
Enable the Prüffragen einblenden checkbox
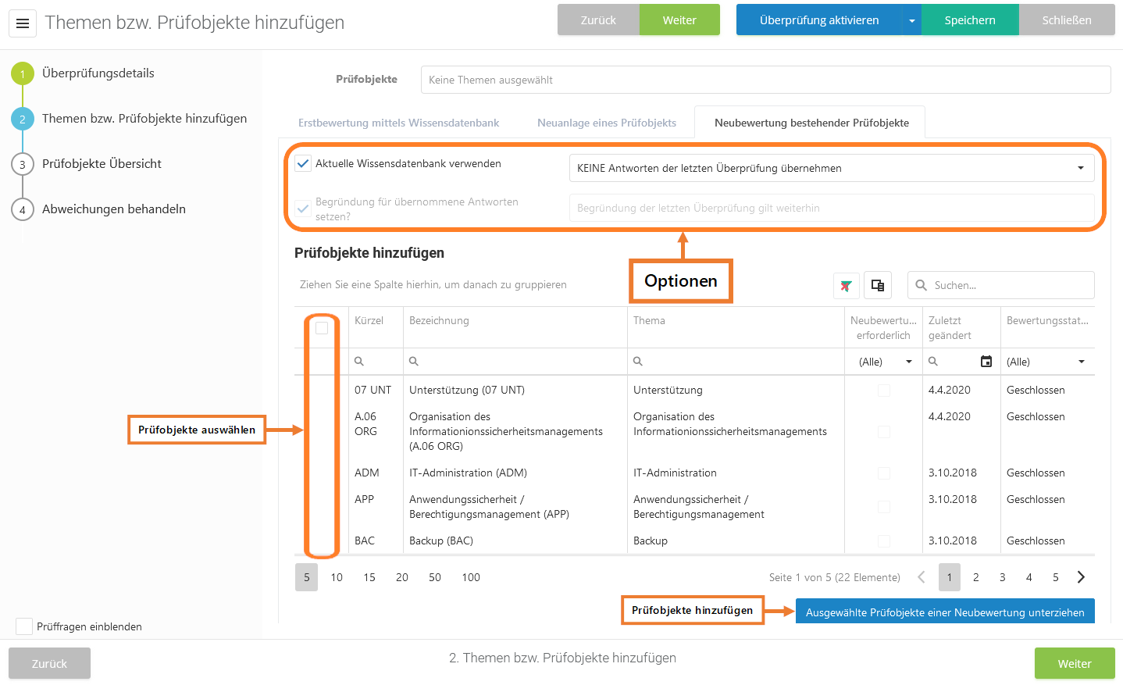(24, 626)
